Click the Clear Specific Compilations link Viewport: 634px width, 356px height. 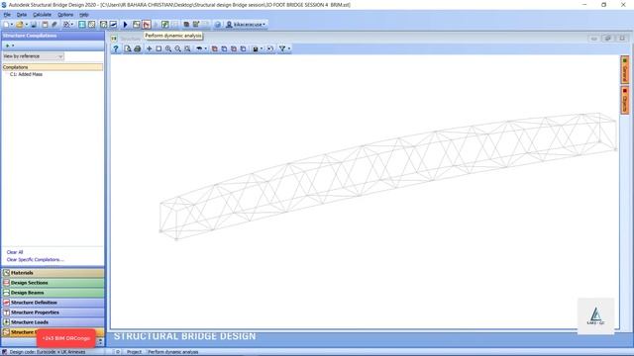tap(36, 259)
